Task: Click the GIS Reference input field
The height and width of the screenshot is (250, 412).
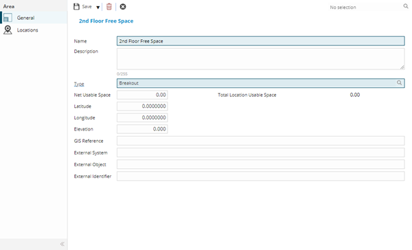Action: pos(260,141)
